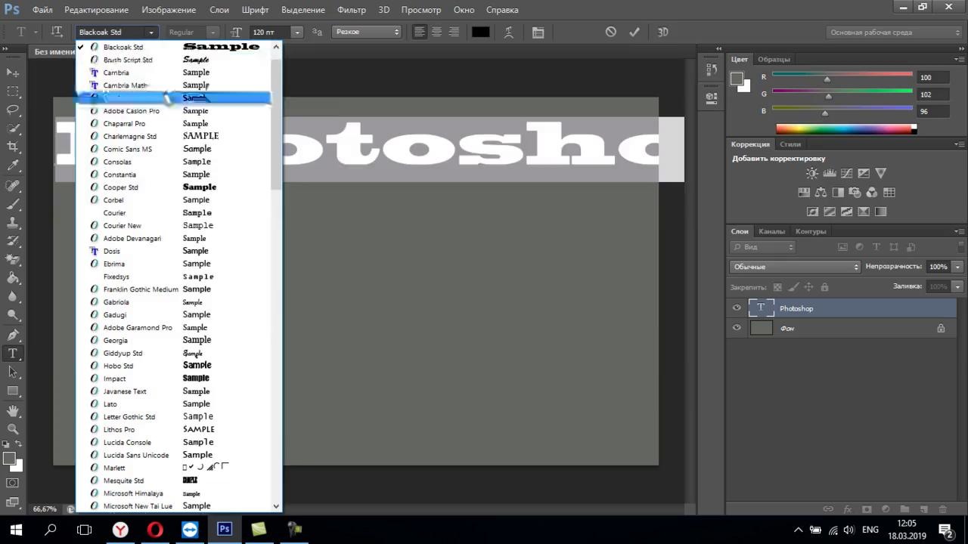The height and width of the screenshot is (544, 968).
Task: Toggle lock transparent pixels
Action: pyautogui.click(x=777, y=287)
